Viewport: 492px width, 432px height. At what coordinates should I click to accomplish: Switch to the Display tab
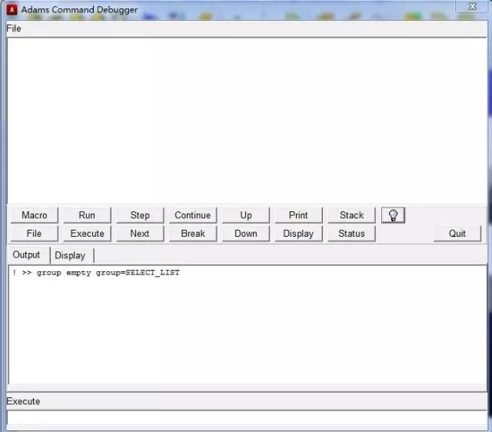tap(70, 255)
